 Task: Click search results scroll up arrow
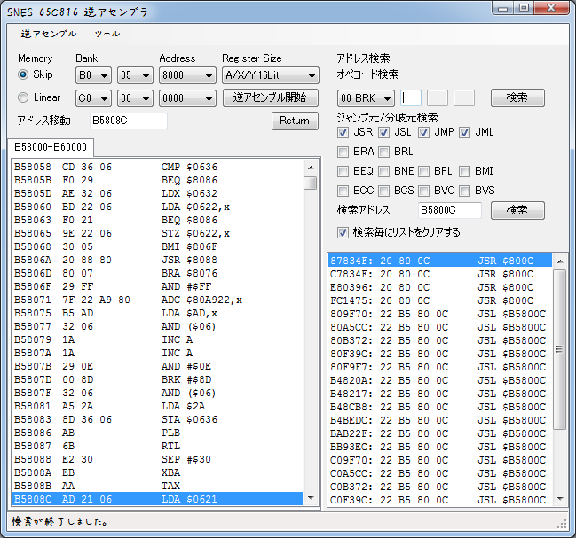pos(560,261)
